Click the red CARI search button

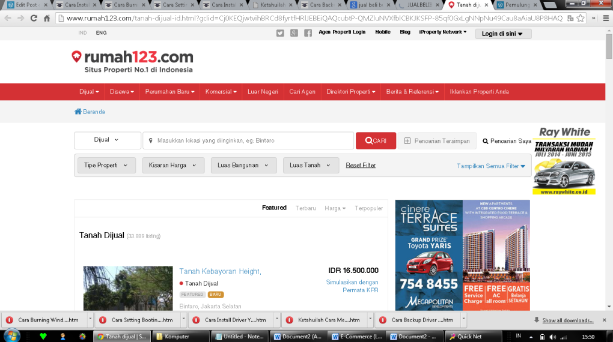(376, 140)
